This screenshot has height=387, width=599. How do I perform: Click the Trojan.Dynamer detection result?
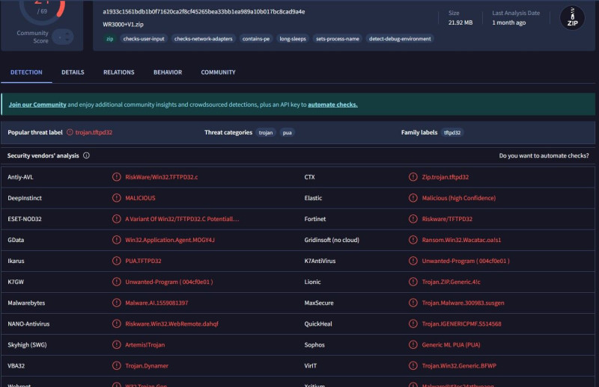(147, 365)
